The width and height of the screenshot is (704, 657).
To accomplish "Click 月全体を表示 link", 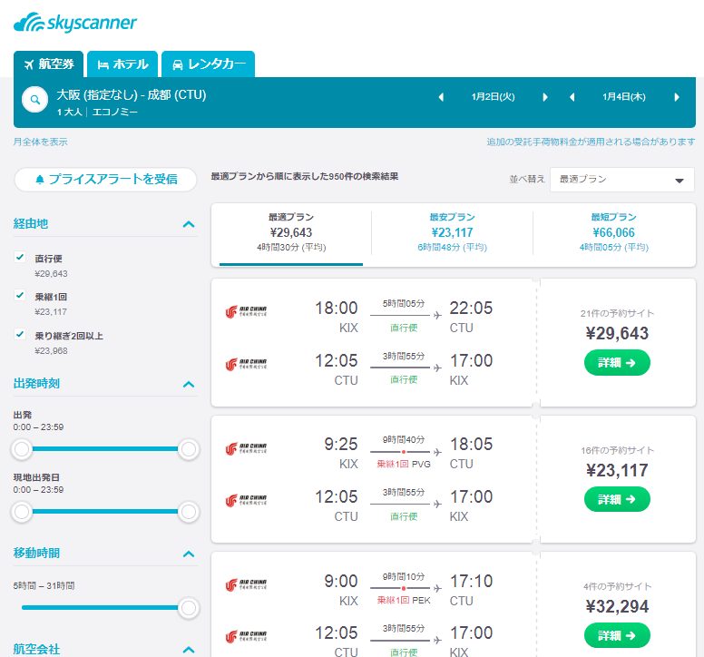I will point(41,142).
